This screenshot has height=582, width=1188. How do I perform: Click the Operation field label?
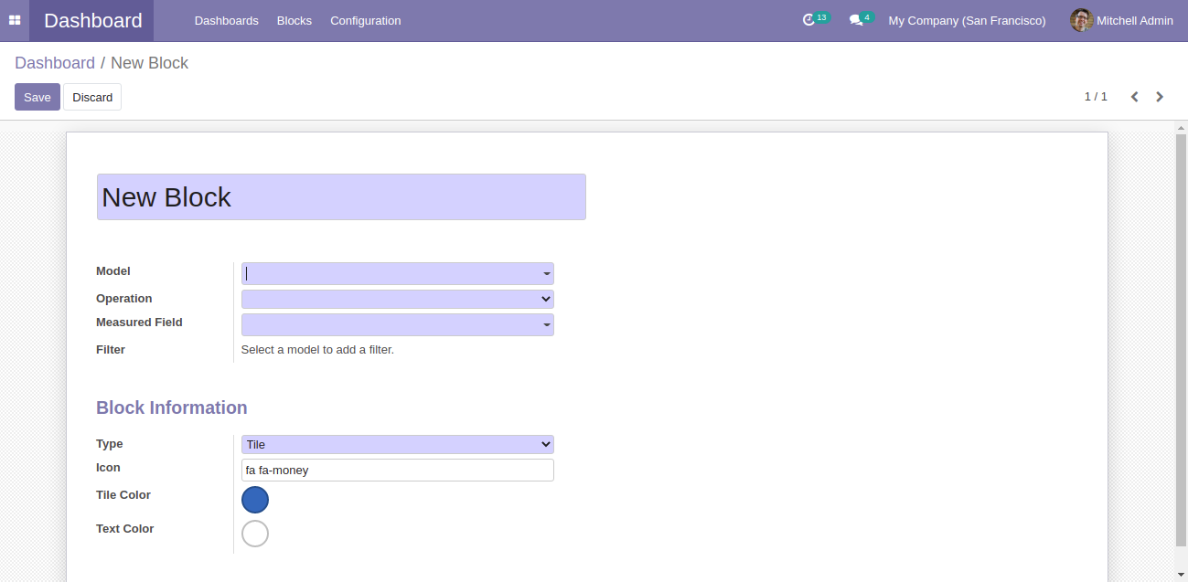(124, 299)
